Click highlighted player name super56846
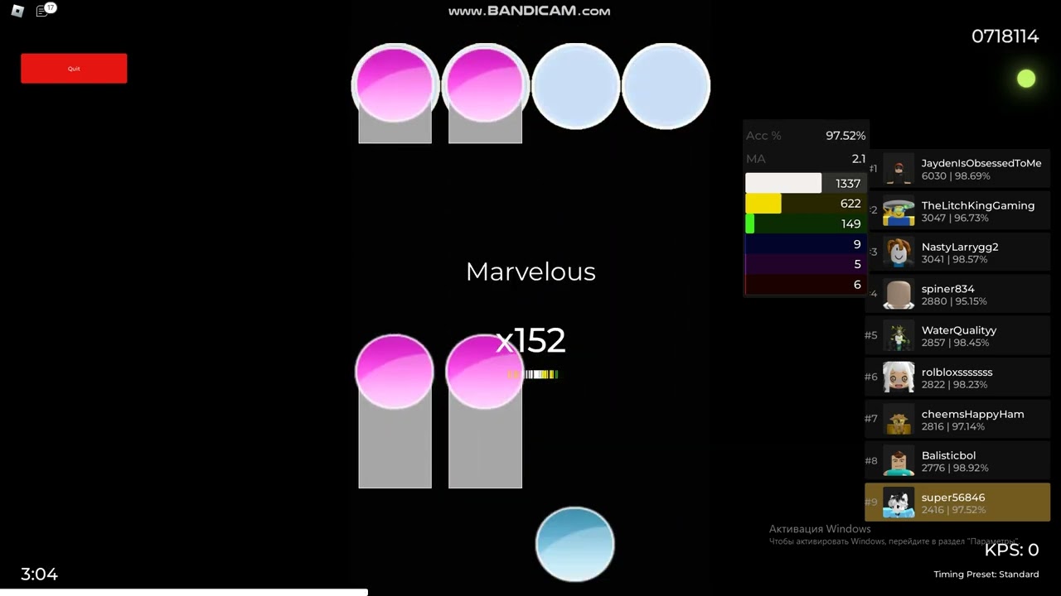 [953, 497]
